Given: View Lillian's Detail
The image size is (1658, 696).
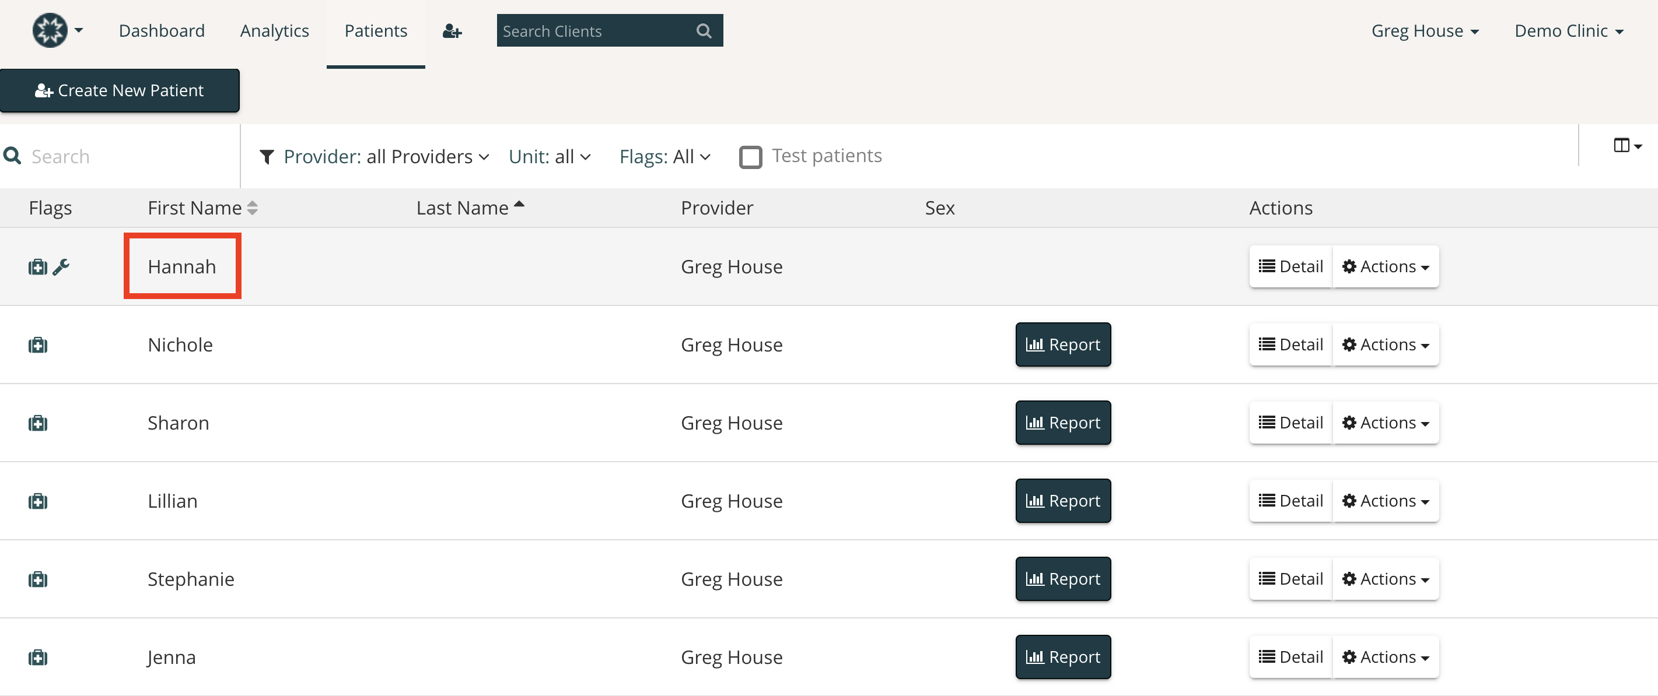Looking at the screenshot, I should click(x=1290, y=501).
